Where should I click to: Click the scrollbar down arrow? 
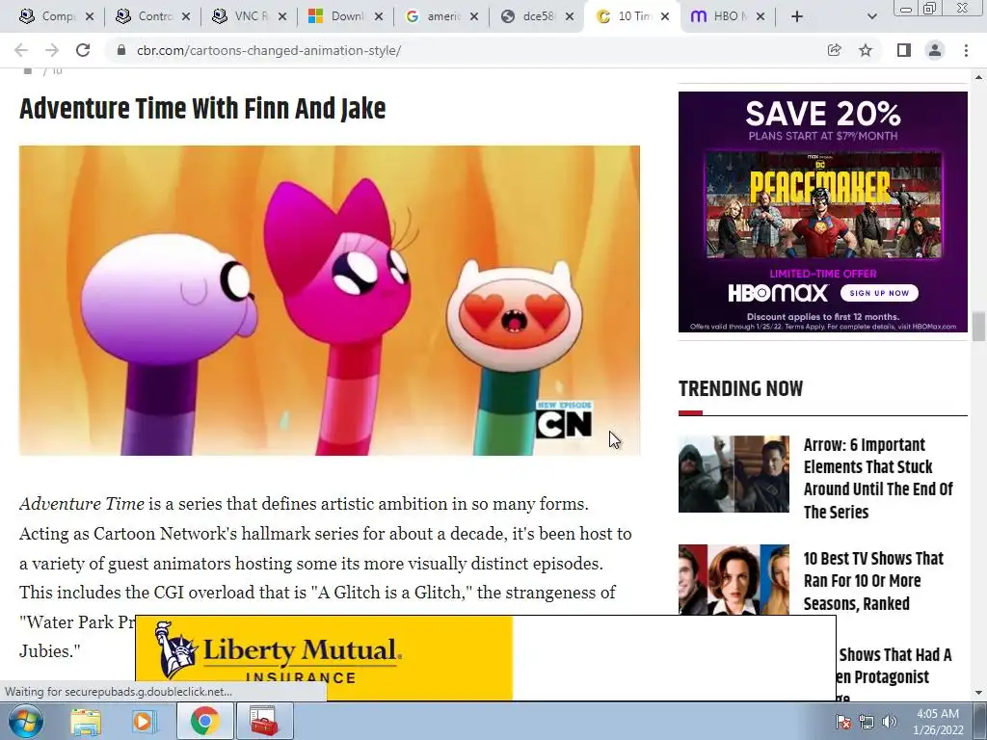(x=978, y=693)
